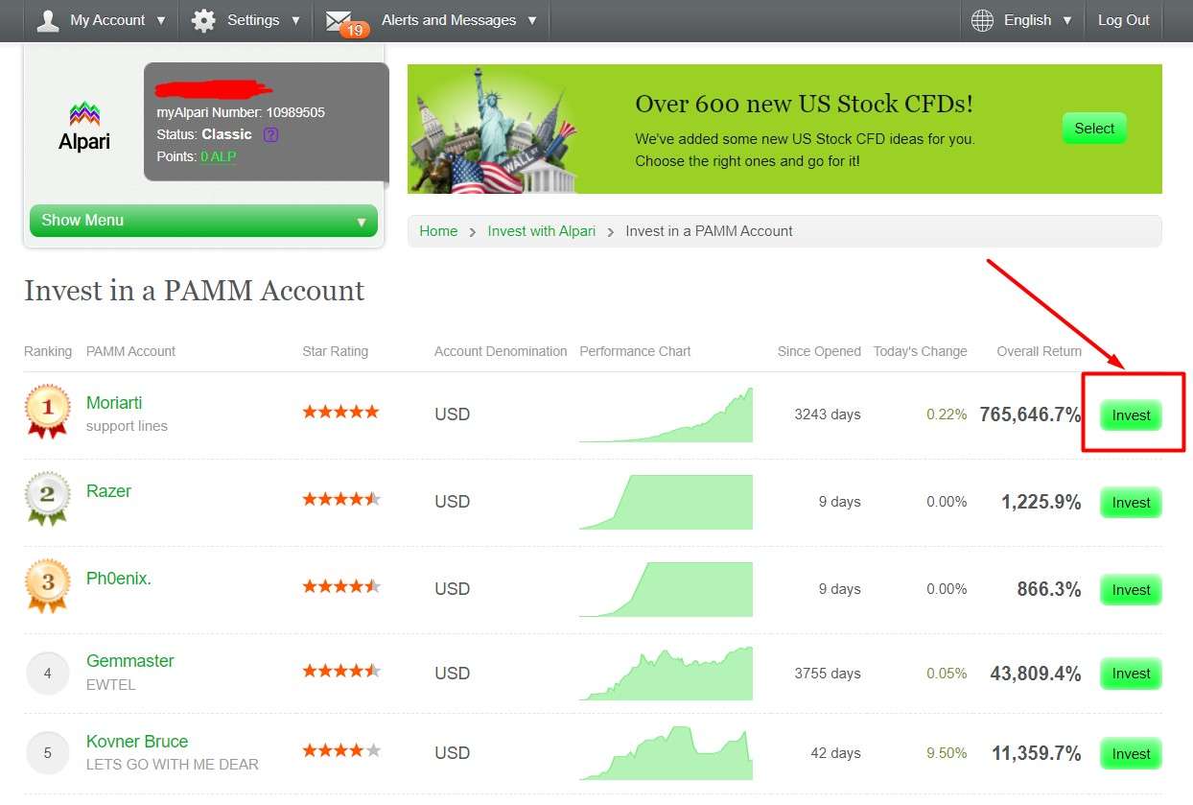Click the Star Rating column header
This screenshot has width=1193, height=805.
coord(335,351)
